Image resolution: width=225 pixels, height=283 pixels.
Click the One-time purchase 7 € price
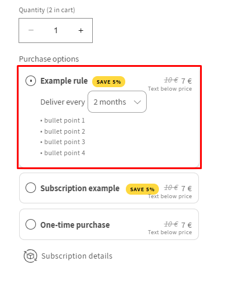(x=186, y=225)
